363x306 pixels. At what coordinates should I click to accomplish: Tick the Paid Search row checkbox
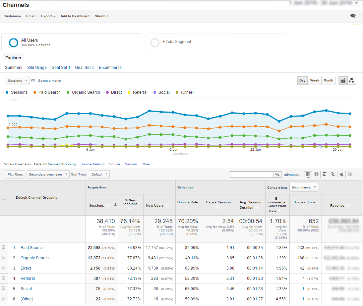point(4,247)
